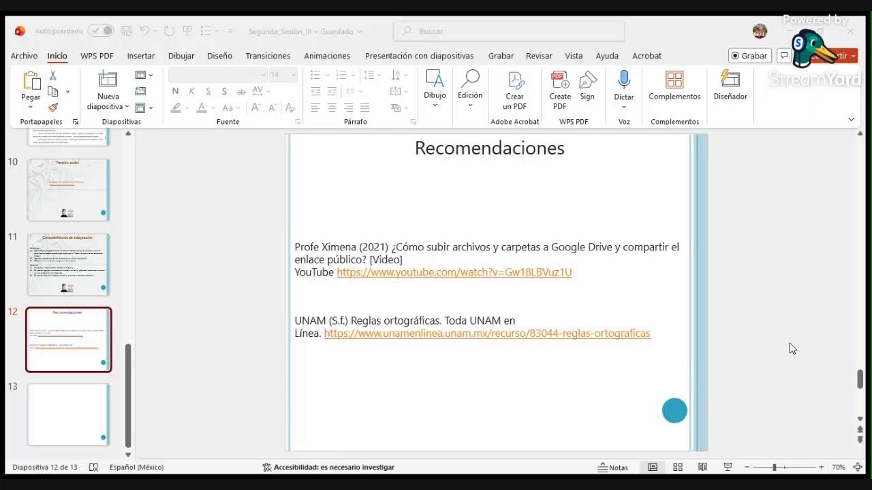The height and width of the screenshot is (490, 872).
Task: Click the Redo icon in title bar
Action: pos(169,31)
